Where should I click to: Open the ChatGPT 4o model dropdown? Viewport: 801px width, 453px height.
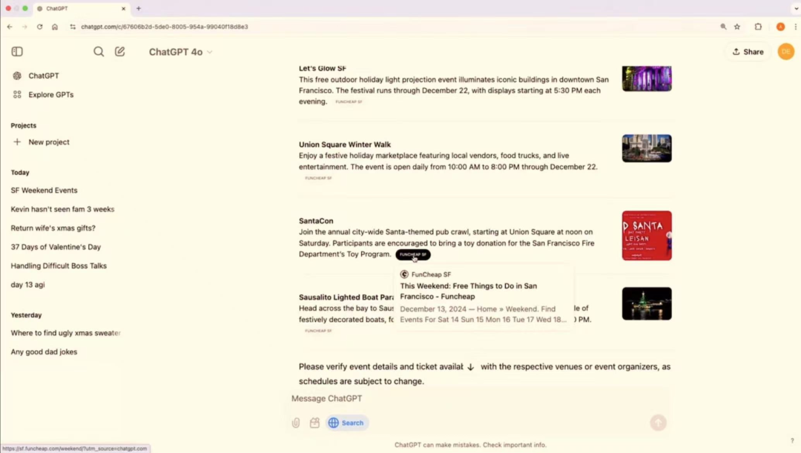(x=180, y=52)
